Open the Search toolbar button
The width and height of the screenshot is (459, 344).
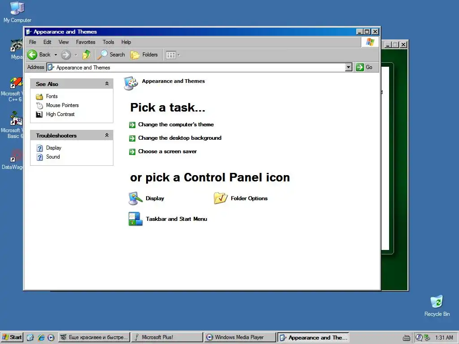[x=111, y=55]
